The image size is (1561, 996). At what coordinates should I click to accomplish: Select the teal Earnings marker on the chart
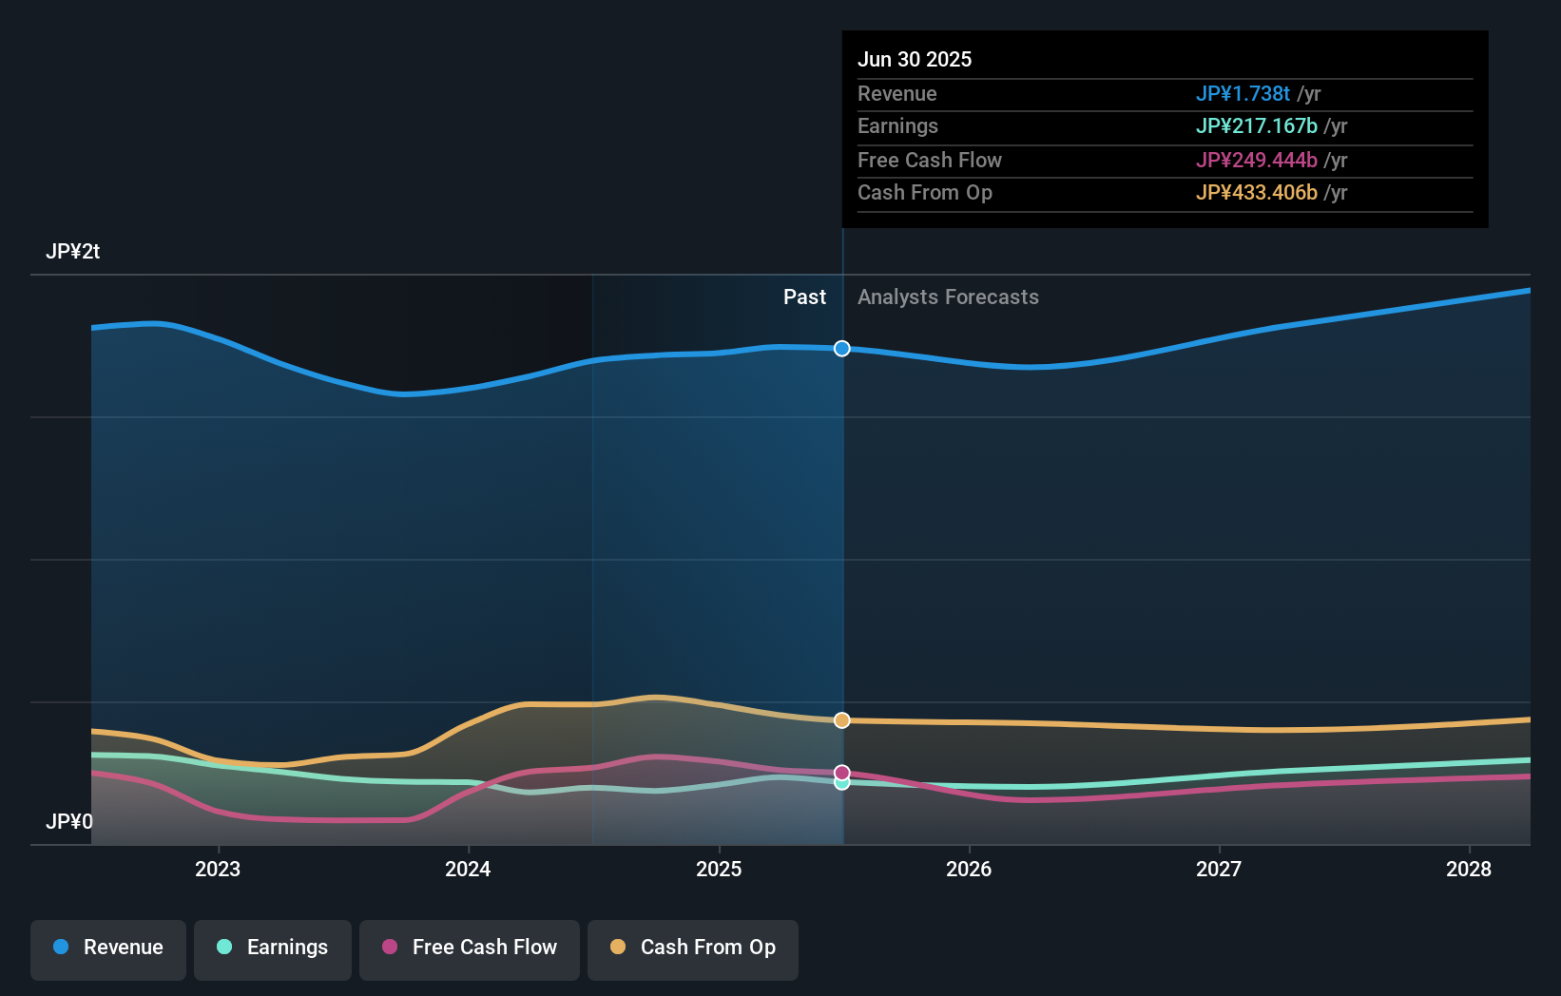(x=841, y=784)
